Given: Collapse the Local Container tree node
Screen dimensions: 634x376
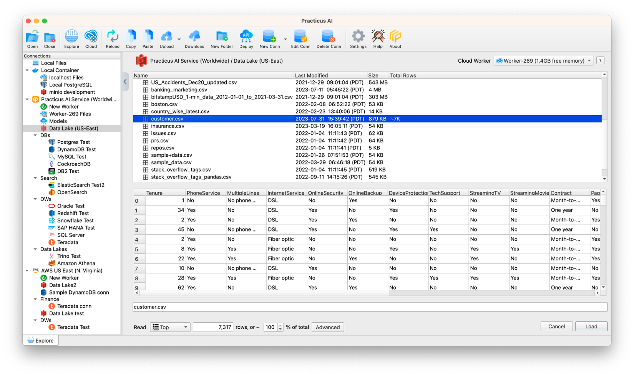Looking at the screenshot, I should point(27,70).
